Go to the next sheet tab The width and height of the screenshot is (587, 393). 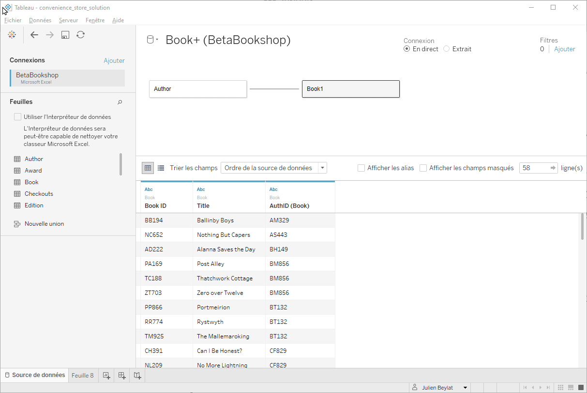pos(541,387)
